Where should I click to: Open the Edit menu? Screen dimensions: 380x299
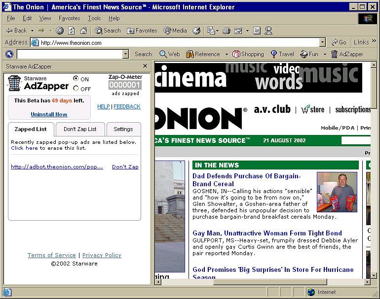(27, 18)
